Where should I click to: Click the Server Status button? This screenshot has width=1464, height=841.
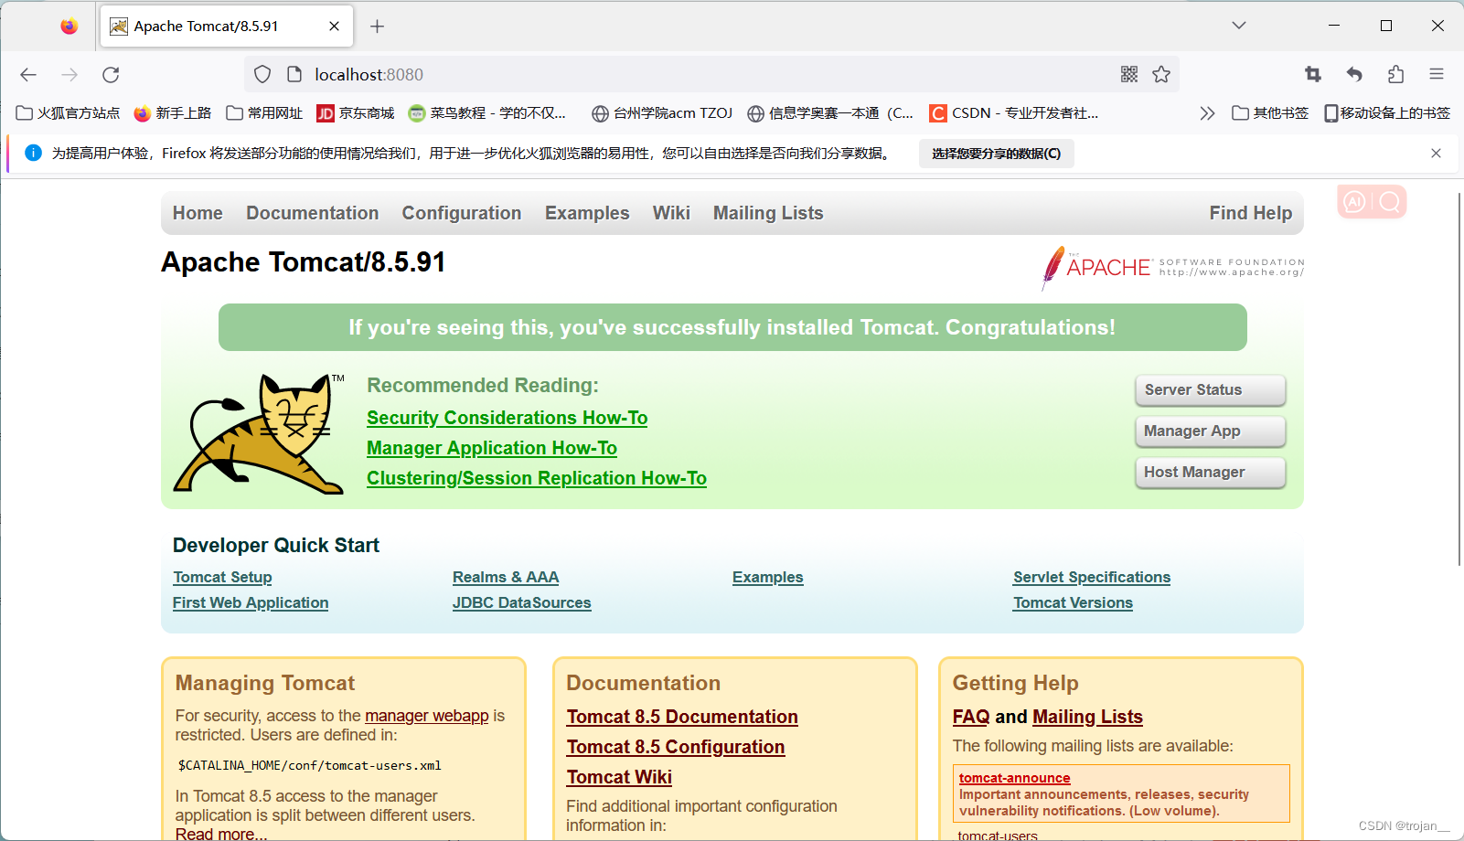1210,390
